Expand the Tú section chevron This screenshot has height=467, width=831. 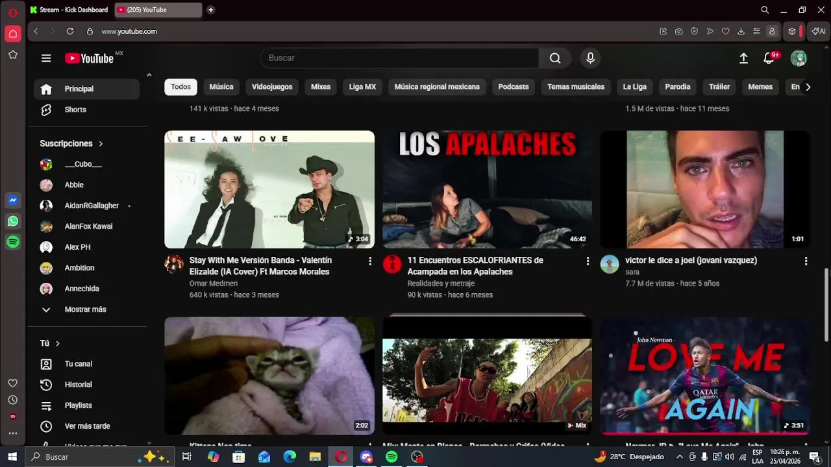pos(57,343)
